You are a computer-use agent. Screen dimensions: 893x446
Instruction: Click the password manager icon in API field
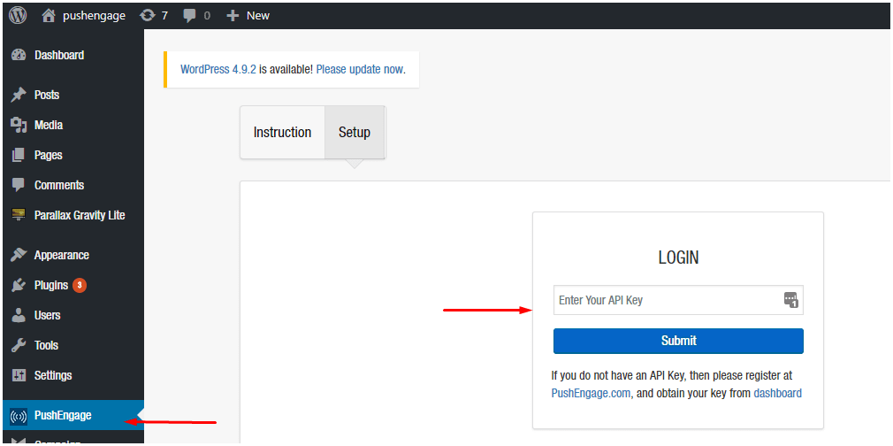pyautogui.click(x=791, y=300)
